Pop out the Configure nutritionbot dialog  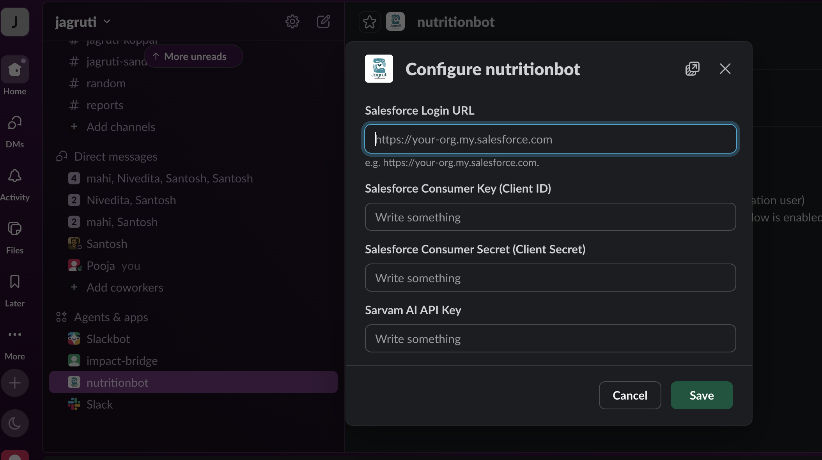693,69
